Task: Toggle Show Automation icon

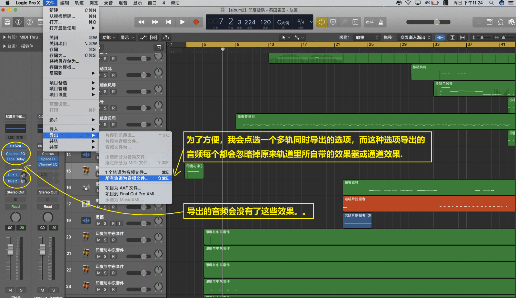Action: click(144, 37)
